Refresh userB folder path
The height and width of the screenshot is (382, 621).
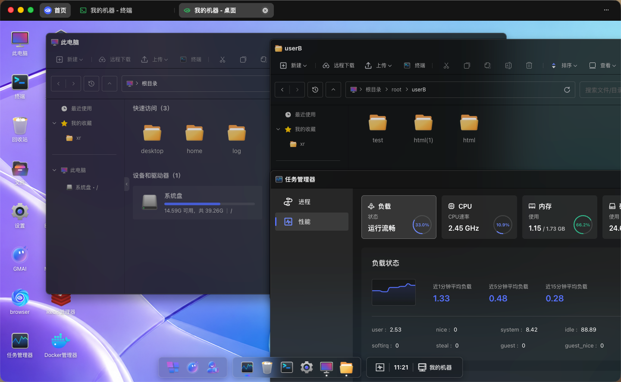(x=567, y=90)
